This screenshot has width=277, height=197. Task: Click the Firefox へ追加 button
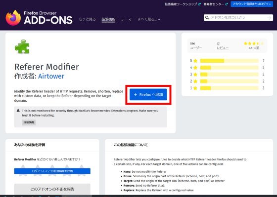click(148, 94)
